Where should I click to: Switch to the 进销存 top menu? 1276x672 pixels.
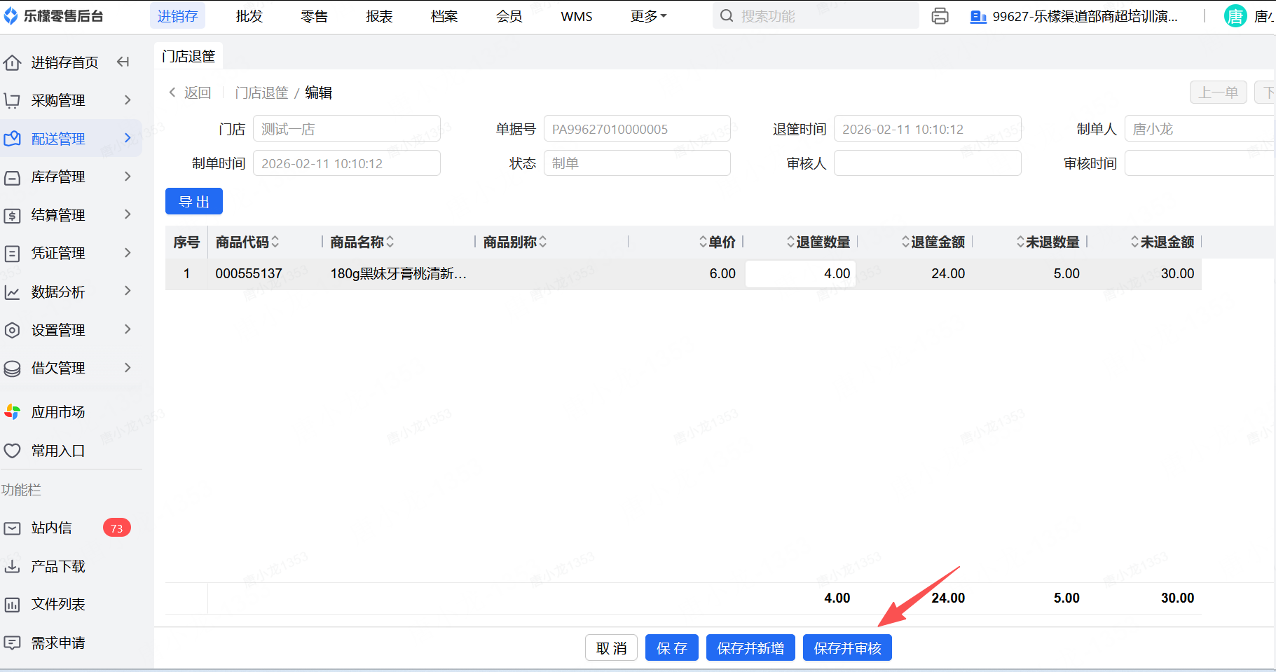(177, 16)
